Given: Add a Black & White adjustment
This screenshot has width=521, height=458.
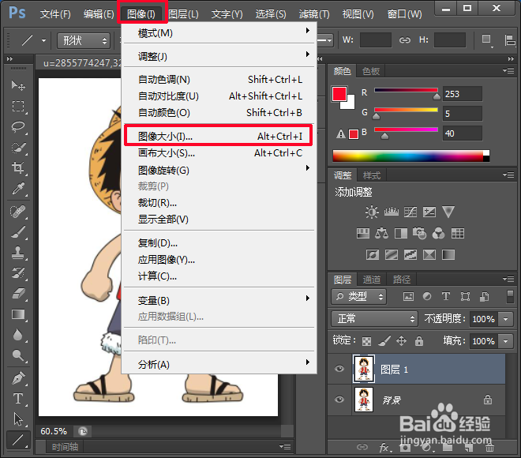Looking at the screenshot, I should (x=401, y=233).
